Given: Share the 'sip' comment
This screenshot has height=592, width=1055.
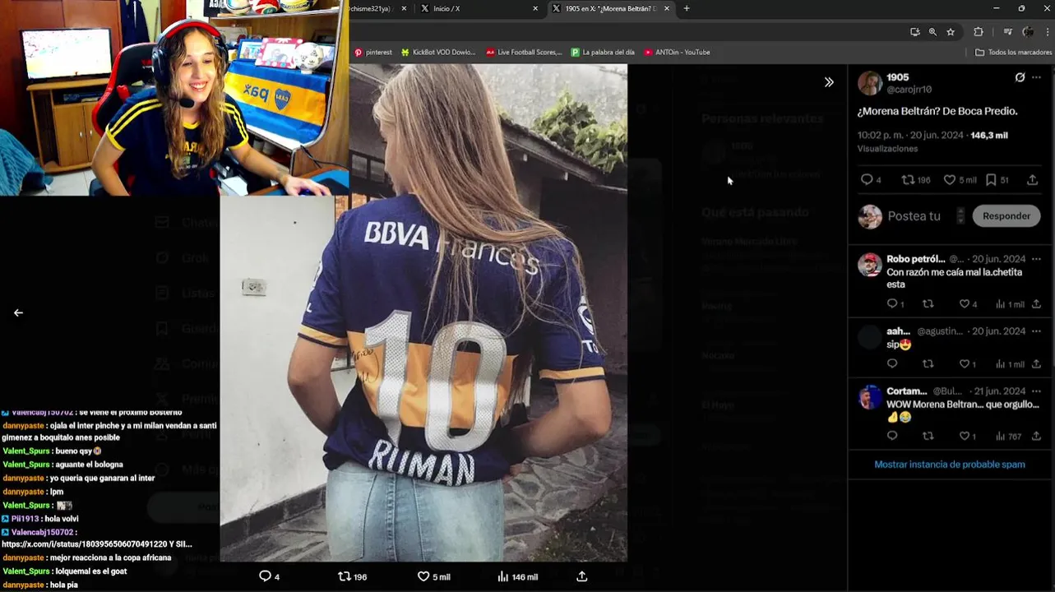Looking at the screenshot, I should [x=1036, y=364].
